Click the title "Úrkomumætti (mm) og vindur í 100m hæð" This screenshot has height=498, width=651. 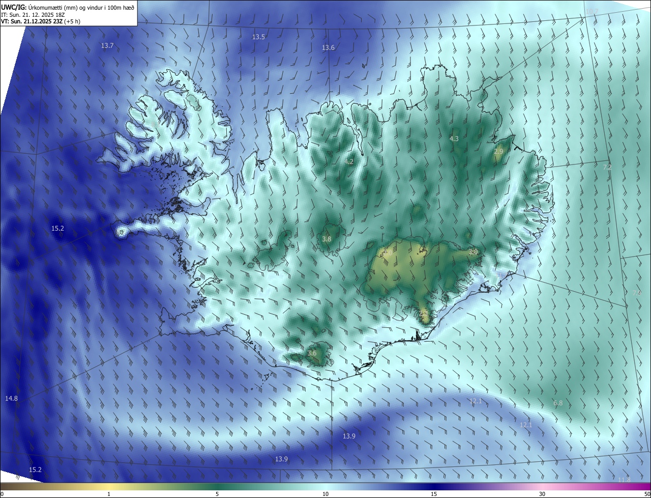tap(82, 7)
